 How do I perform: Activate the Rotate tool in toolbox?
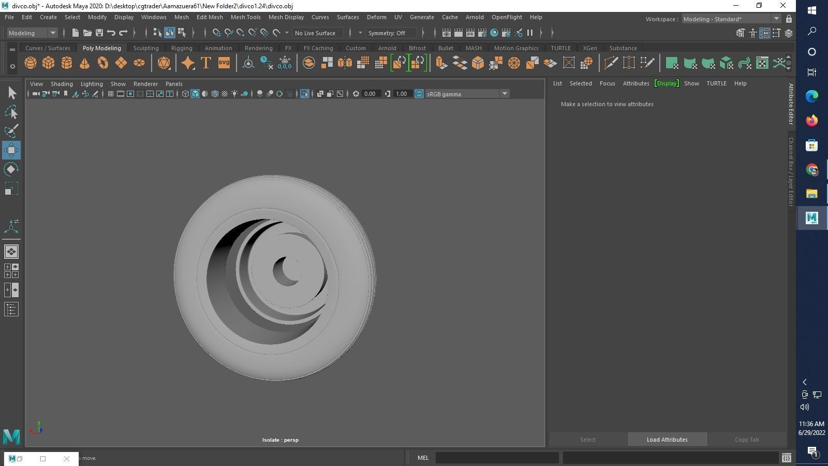(11, 169)
